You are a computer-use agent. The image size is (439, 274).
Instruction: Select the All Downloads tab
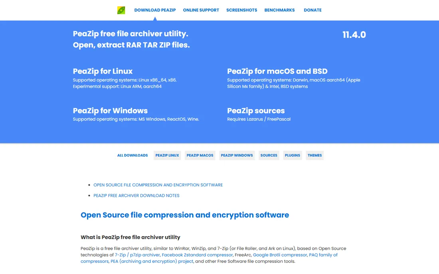(x=132, y=155)
